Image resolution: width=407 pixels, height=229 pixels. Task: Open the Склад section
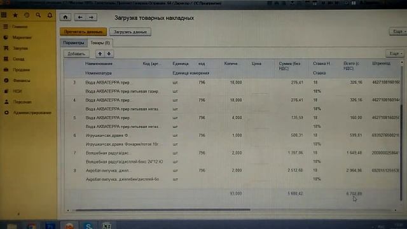point(18,59)
